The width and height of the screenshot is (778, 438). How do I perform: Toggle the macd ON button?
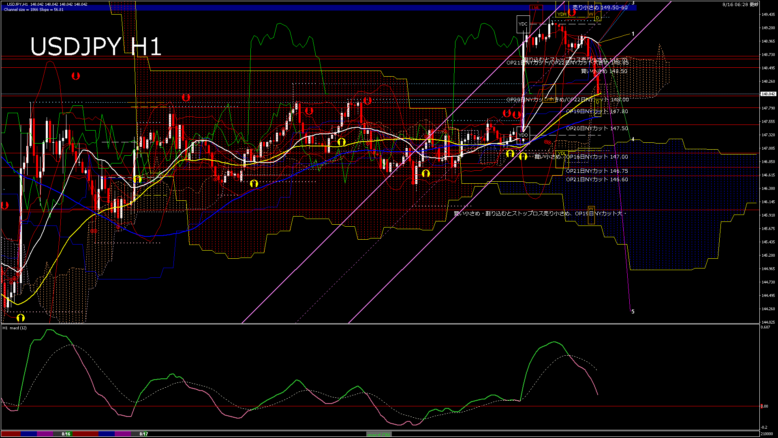click(379, 434)
